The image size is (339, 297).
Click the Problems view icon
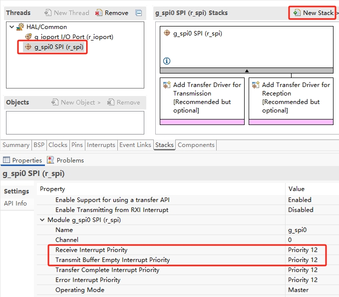(50, 160)
